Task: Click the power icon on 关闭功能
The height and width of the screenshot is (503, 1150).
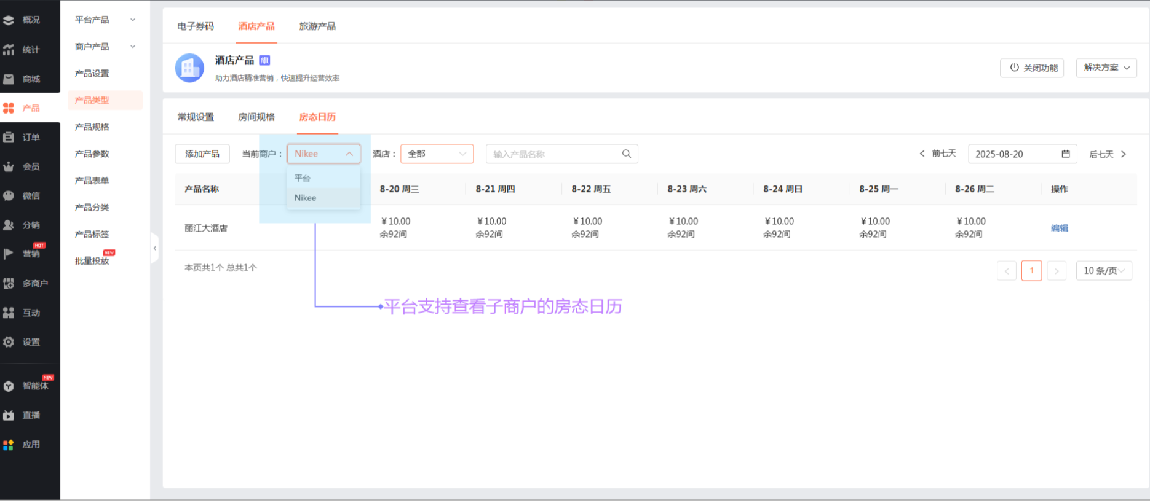Action: 1014,68
